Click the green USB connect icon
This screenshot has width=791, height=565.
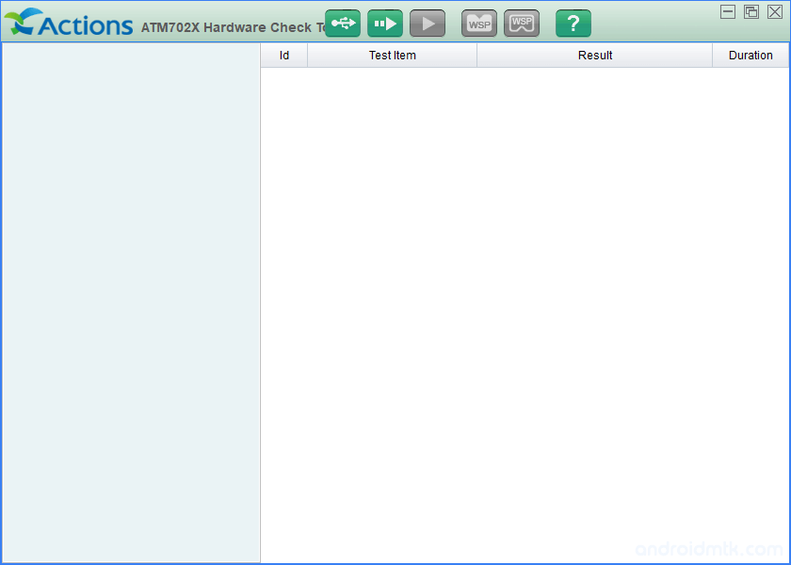click(343, 23)
